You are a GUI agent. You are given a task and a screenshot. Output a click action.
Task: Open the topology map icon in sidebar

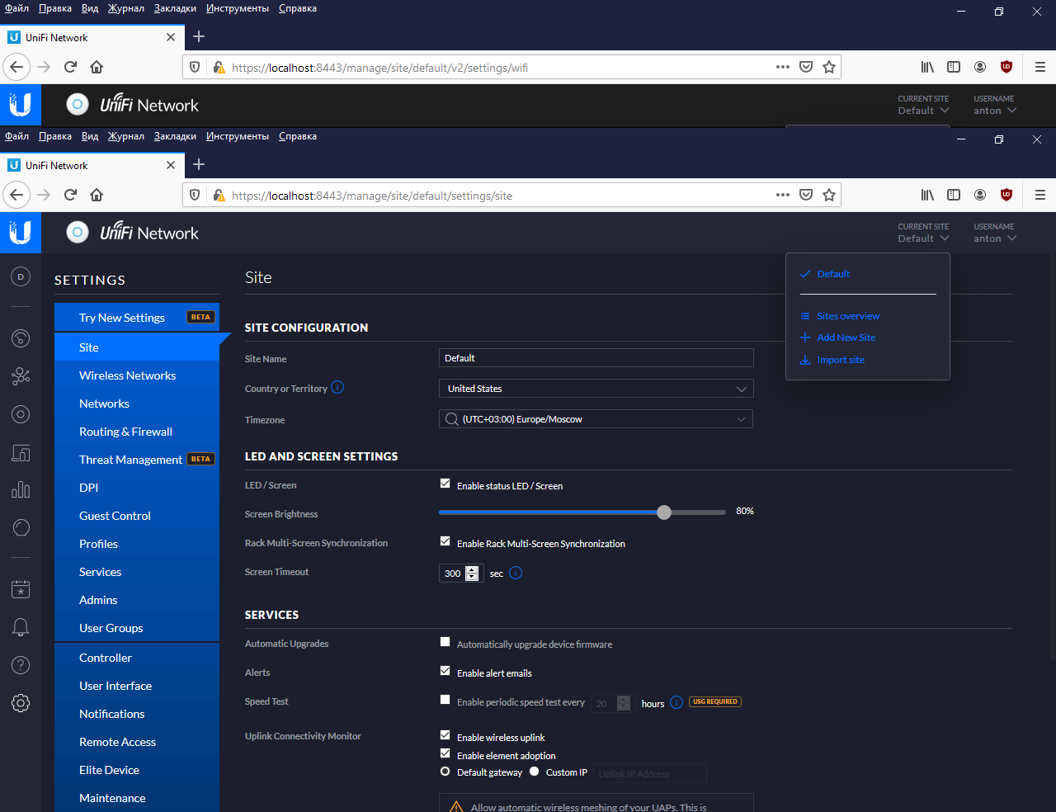[21, 376]
